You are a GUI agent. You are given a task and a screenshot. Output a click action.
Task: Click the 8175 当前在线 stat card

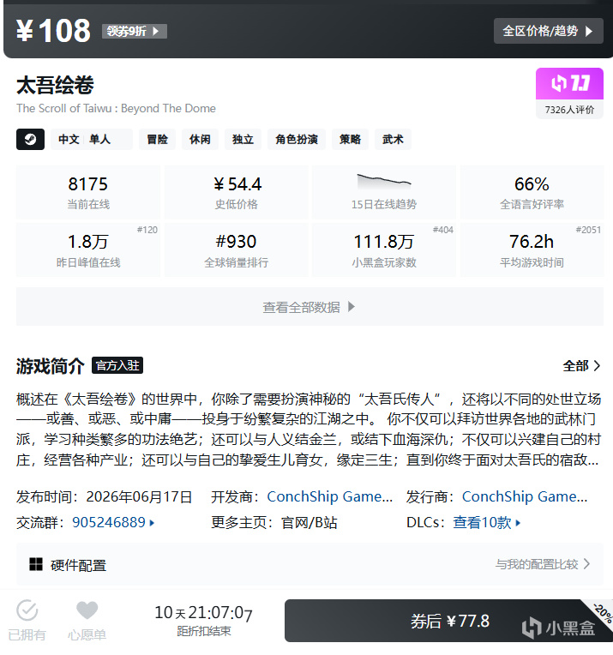tap(88, 192)
